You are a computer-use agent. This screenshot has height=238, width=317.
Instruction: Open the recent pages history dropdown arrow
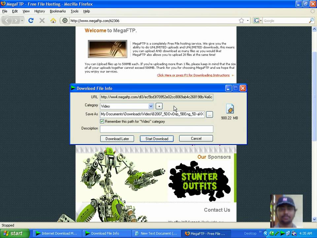coord(22,20)
